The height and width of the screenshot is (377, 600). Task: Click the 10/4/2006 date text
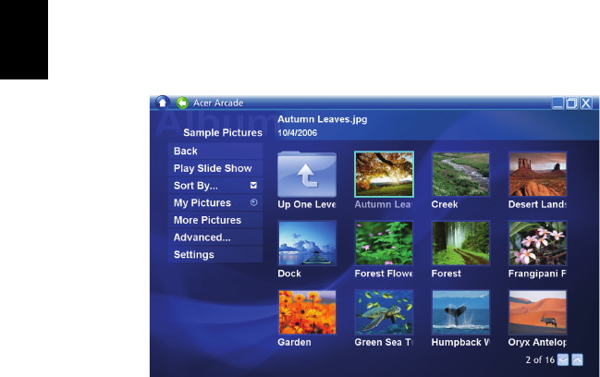point(298,133)
